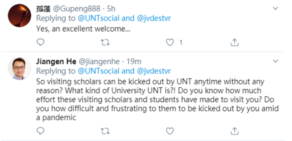Share Jiangen He's tweet

point(235,130)
